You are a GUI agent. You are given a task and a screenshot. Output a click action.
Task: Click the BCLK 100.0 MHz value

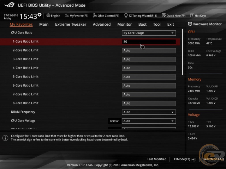[194, 55]
